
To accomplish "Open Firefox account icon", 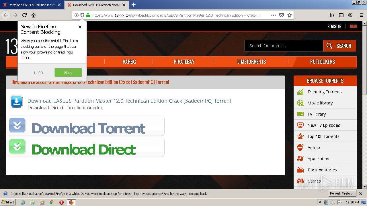I will 350,15.
